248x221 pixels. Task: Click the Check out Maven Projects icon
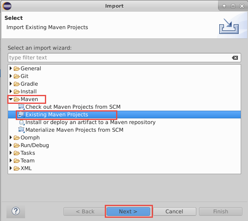pyautogui.click(x=21, y=107)
